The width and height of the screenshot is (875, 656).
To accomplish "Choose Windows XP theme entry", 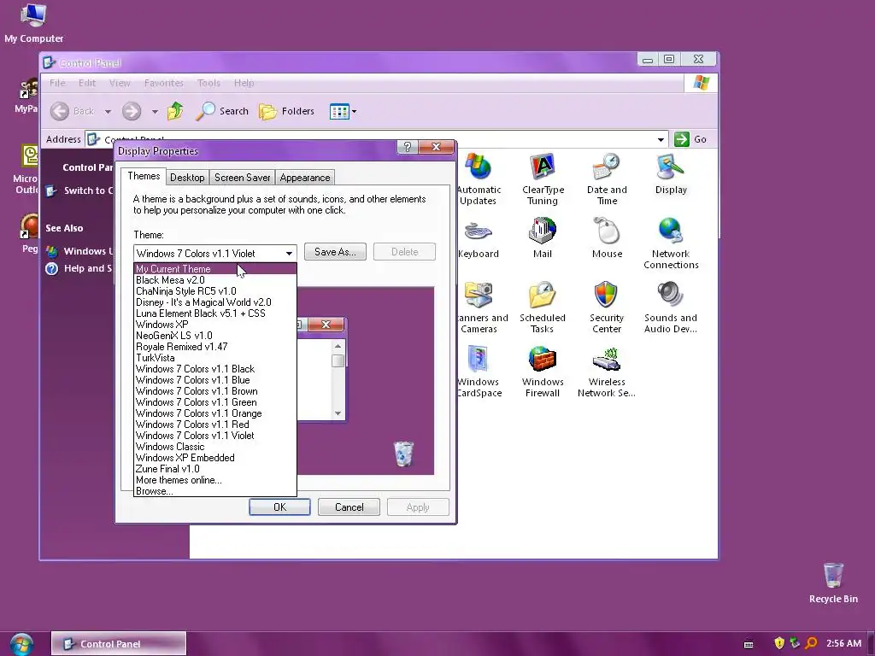I will click(x=214, y=325).
